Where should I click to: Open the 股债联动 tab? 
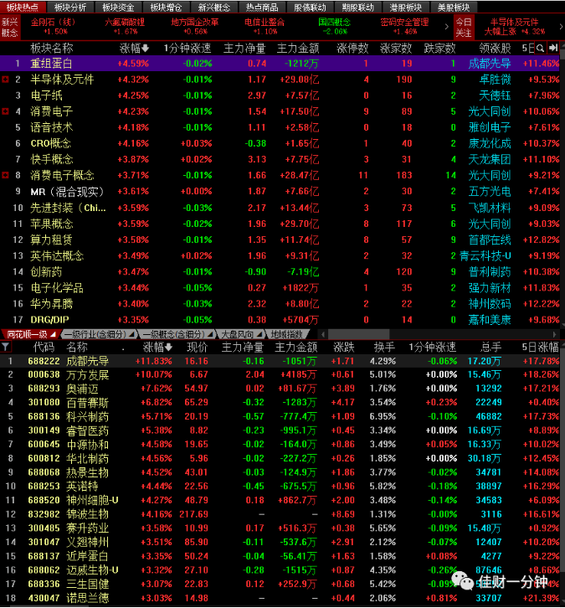[310, 7]
